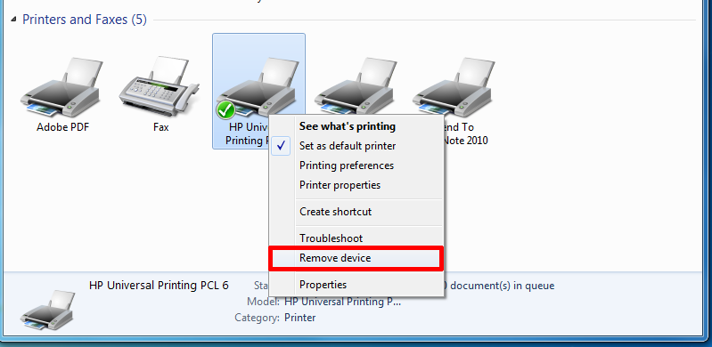Select Create shortcut in context menu

[x=336, y=212]
